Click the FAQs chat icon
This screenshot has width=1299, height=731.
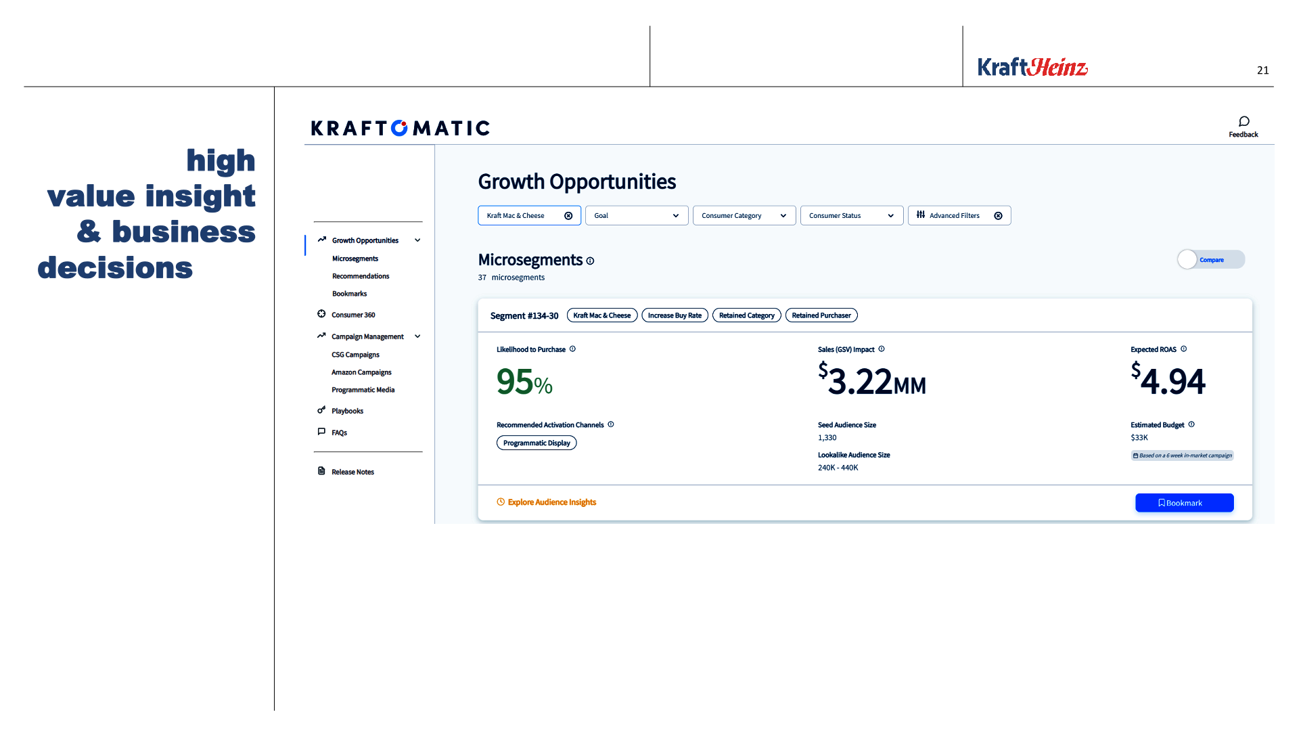[321, 432]
